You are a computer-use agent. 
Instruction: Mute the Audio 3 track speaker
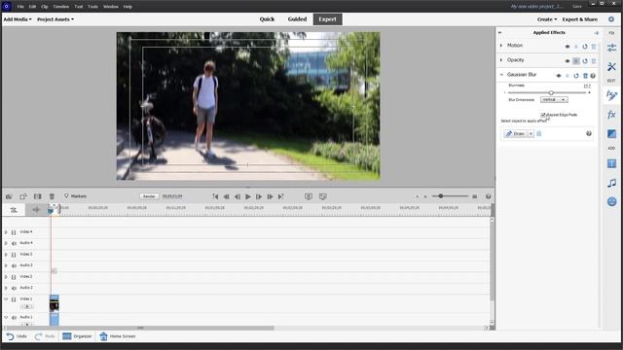[14, 265]
